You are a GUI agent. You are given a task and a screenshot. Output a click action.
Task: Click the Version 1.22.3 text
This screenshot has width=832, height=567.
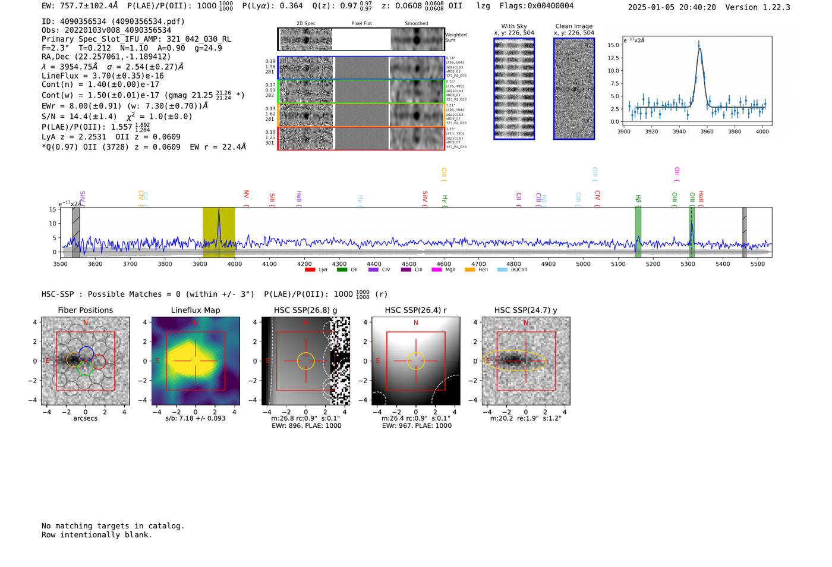(758, 7)
